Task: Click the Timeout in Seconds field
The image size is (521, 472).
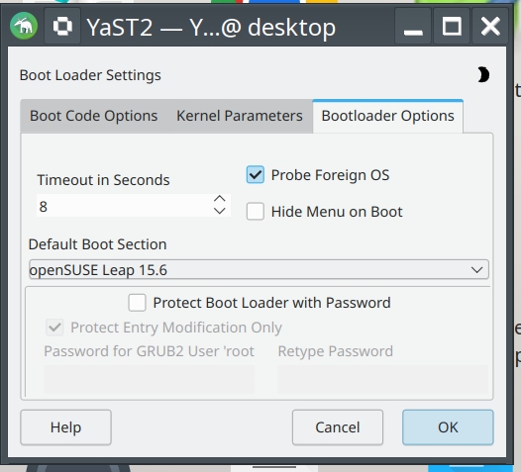Action: (x=125, y=206)
